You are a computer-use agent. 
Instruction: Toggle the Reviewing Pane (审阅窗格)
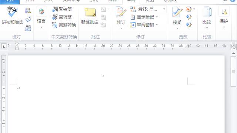tap(142, 25)
